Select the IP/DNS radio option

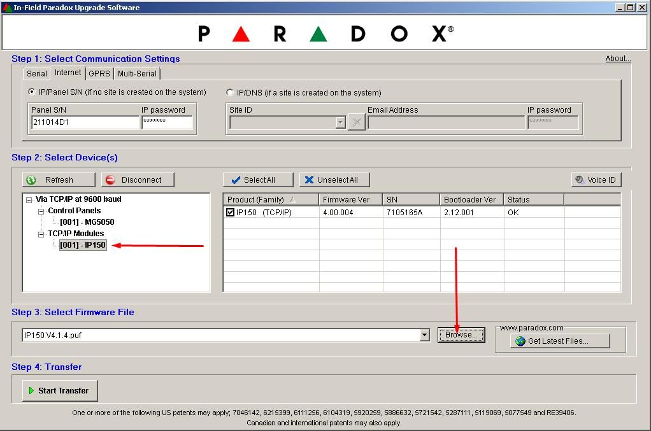[x=229, y=92]
